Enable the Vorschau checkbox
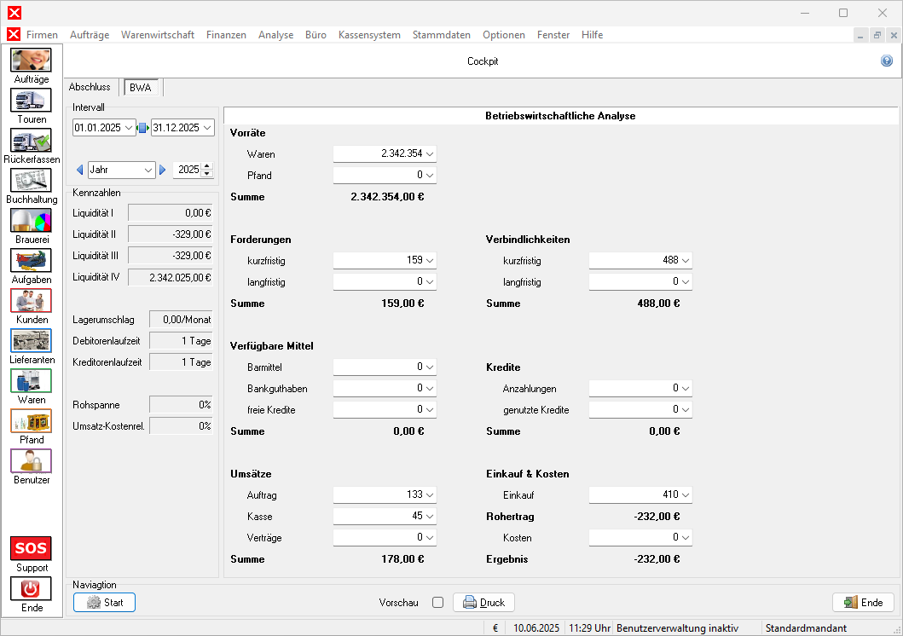The height and width of the screenshot is (636, 903). coord(438,603)
